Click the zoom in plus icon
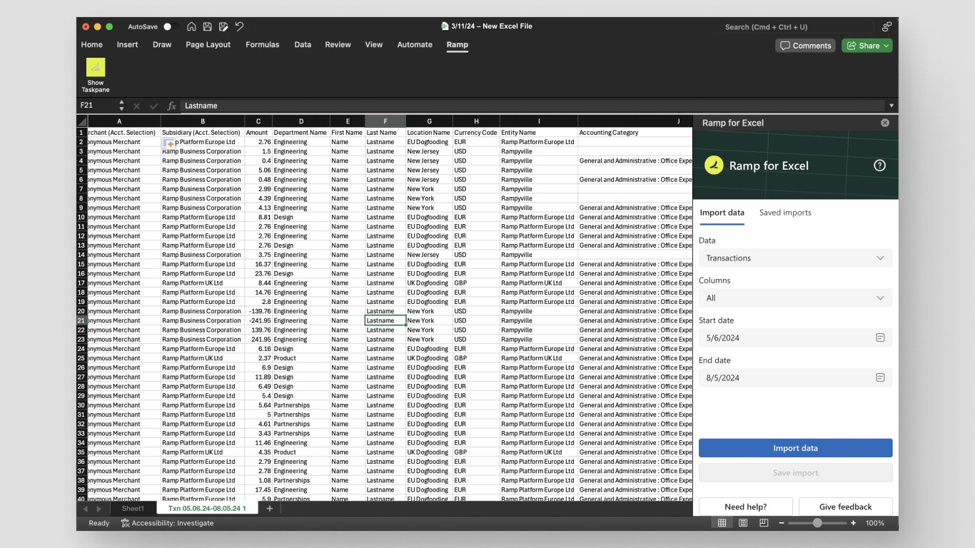 coord(854,523)
